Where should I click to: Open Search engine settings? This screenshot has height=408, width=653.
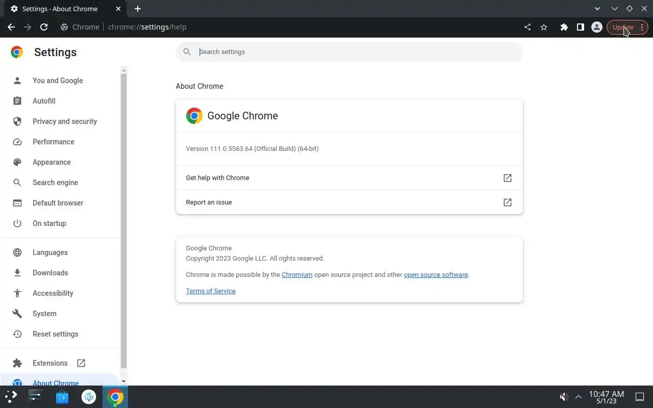[x=55, y=183]
